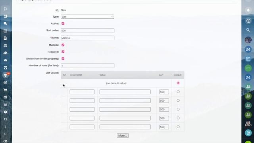Click the first row Value field
Screen dimensions: 254x143
(x=125, y=92)
